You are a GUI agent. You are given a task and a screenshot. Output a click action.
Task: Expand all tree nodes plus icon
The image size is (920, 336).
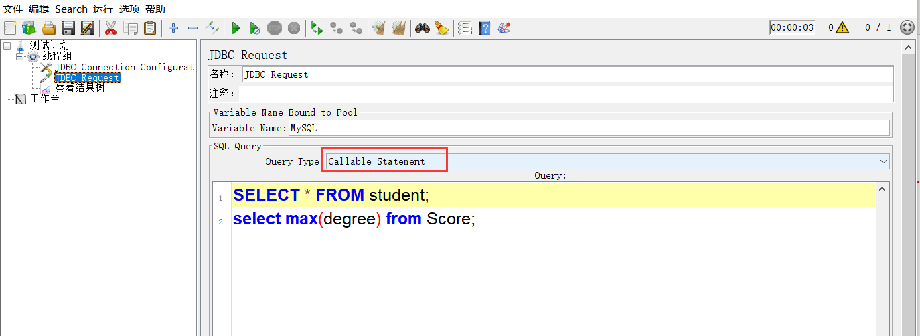tap(173, 28)
